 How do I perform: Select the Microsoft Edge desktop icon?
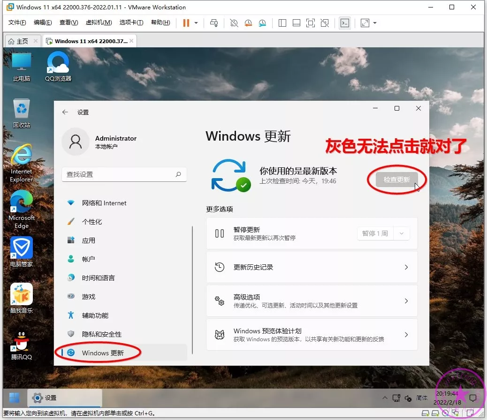22,209
